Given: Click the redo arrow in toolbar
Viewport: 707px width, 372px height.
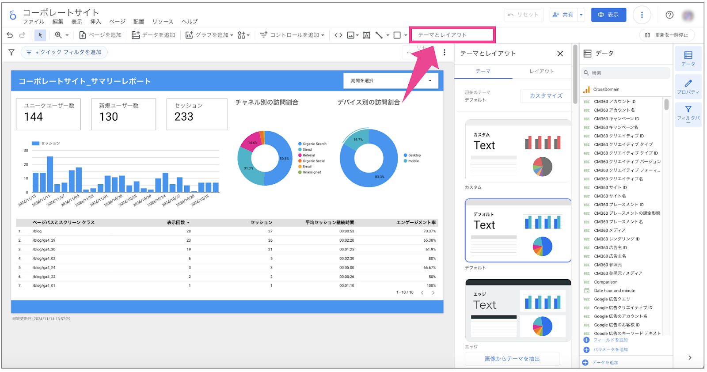Looking at the screenshot, I should tap(22, 35).
